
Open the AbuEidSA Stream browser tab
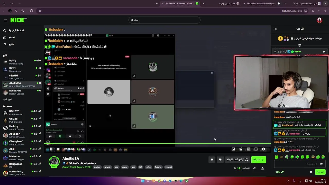tap(182, 4)
